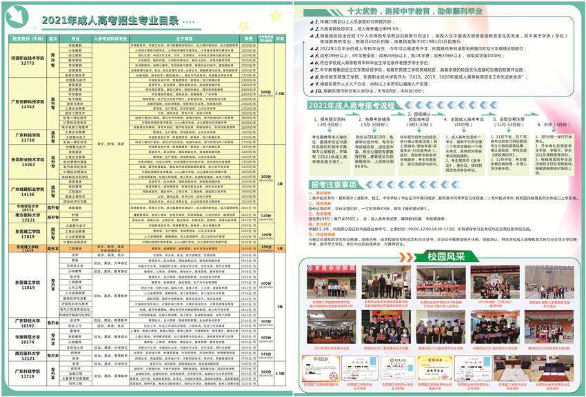The width and height of the screenshot is (586, 397).
Task: Click the title "2021年成人高考招生专业目录"
Action: point(110,20)
